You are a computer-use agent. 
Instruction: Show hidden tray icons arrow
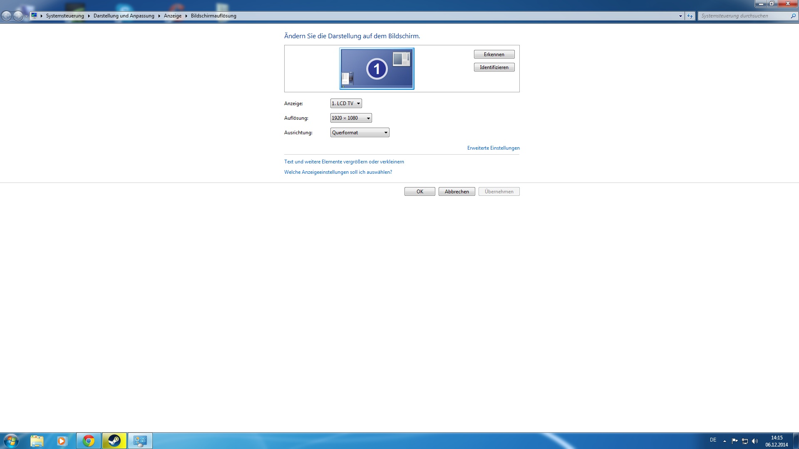pos(725,441)
